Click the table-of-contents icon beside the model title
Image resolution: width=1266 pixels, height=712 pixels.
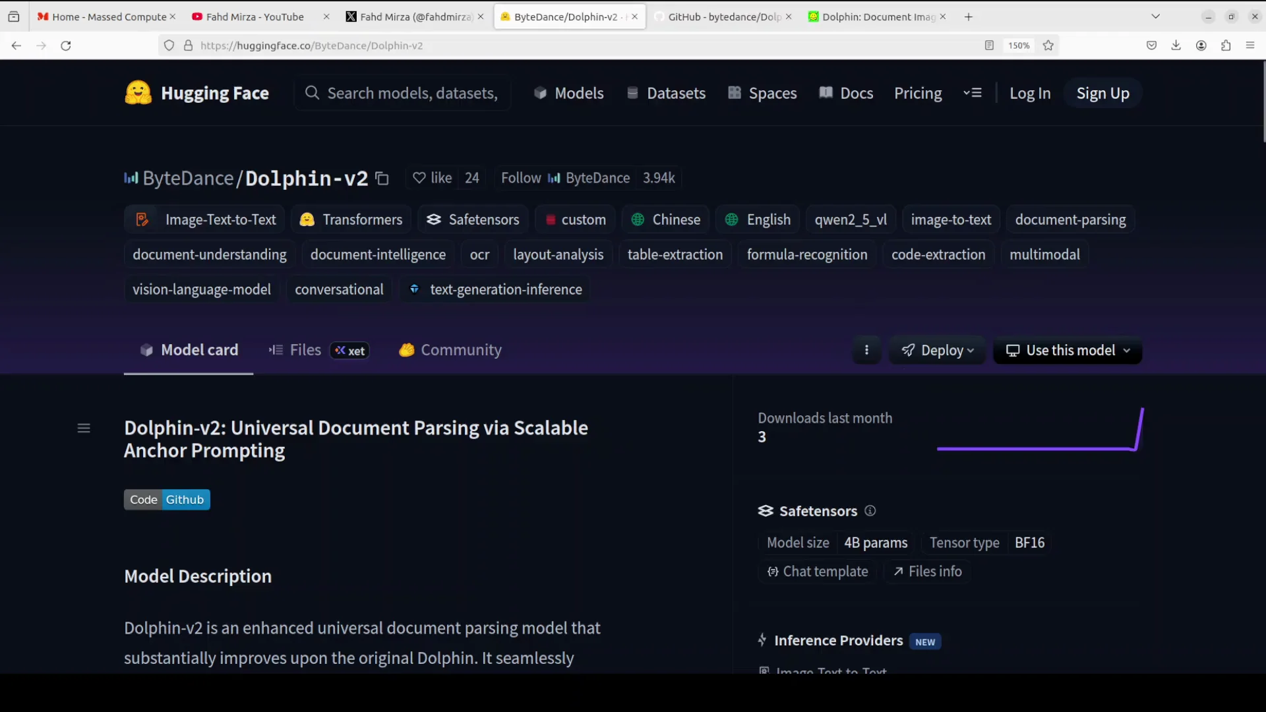(x=84, y=428)
